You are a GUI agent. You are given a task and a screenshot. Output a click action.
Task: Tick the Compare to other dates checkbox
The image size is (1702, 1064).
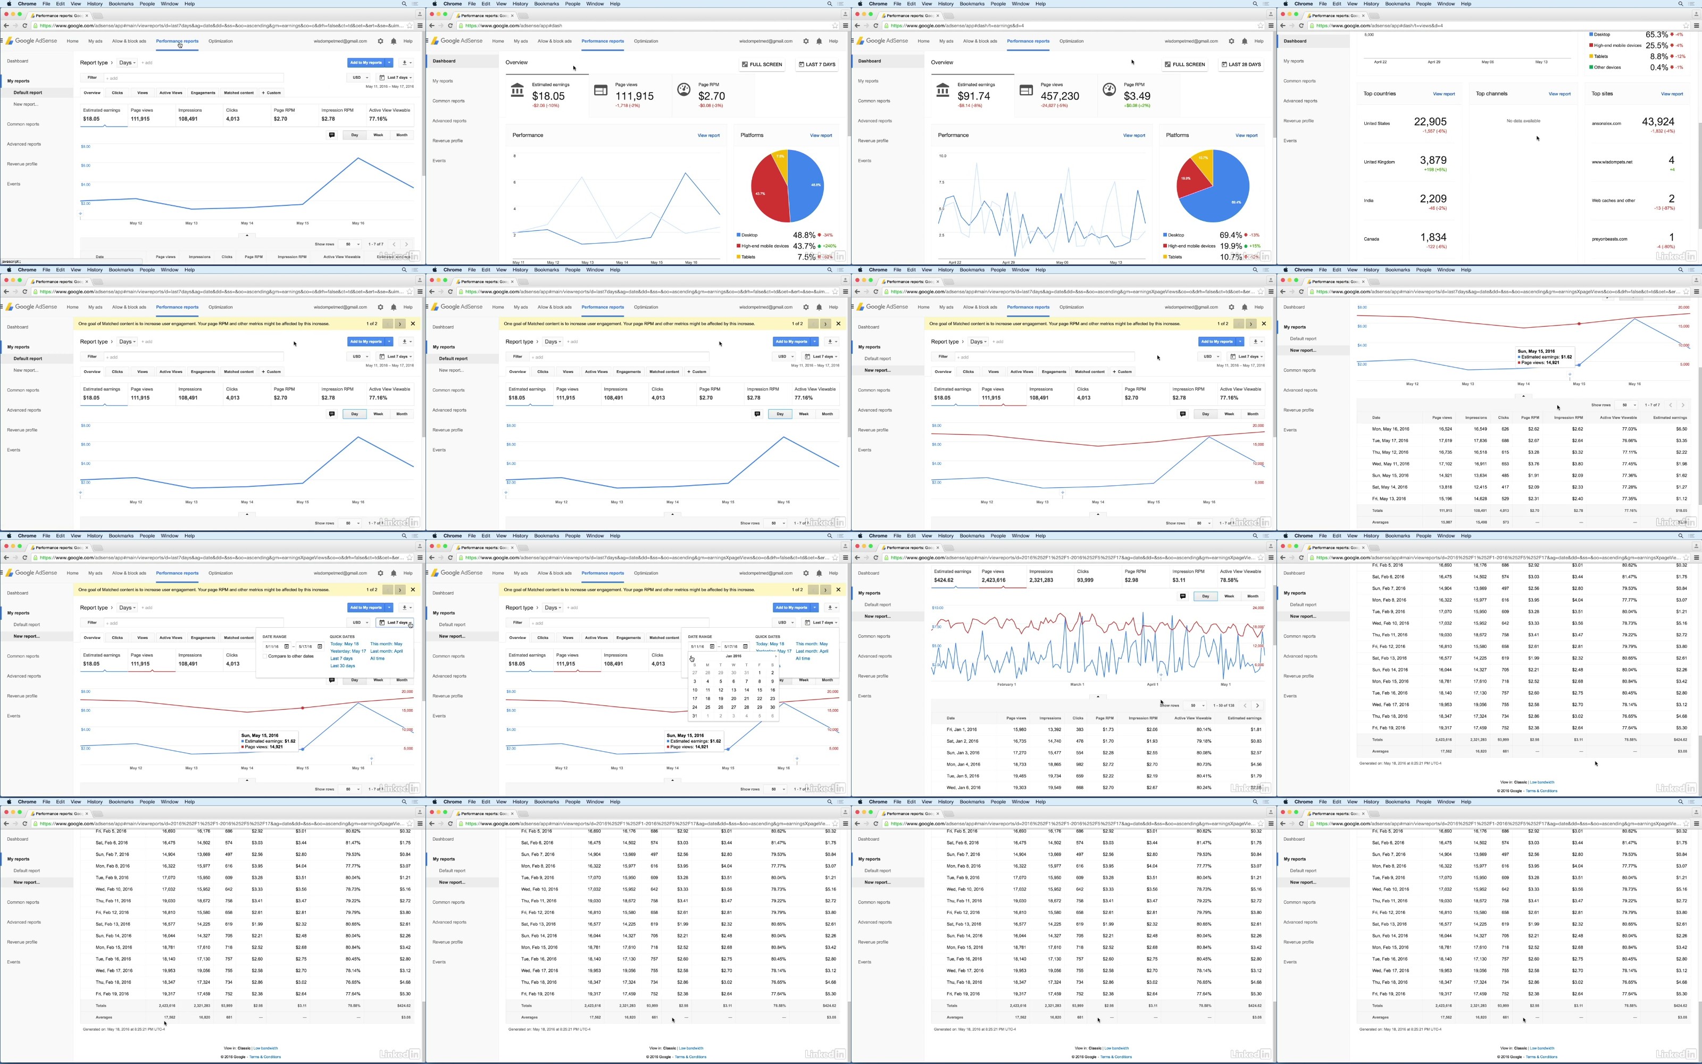(x=265, y=656)
